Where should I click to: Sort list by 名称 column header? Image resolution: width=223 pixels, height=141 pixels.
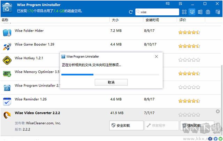(5, 20)
